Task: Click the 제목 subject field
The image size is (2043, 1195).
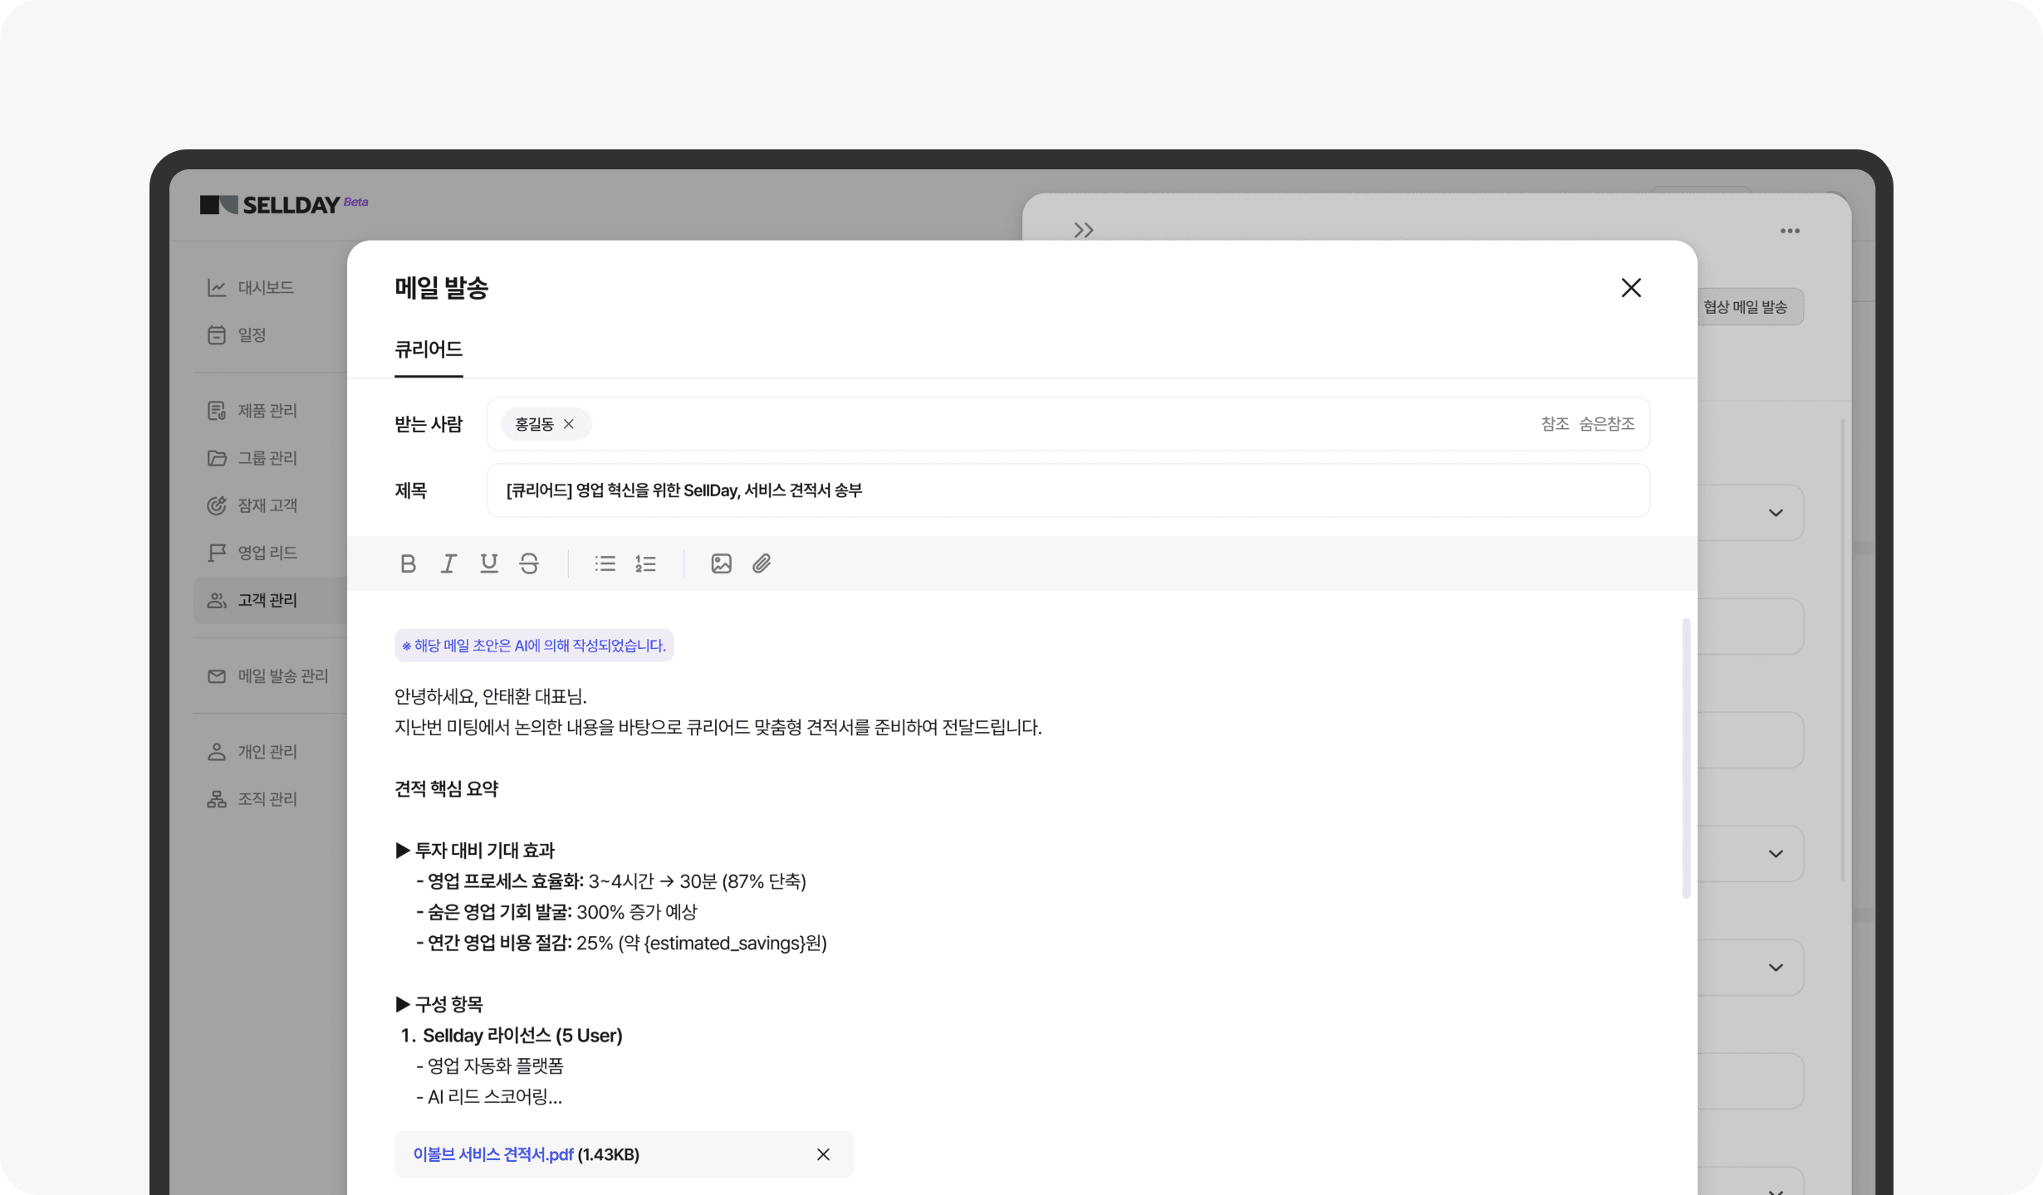Action: tap(1068, 490)
